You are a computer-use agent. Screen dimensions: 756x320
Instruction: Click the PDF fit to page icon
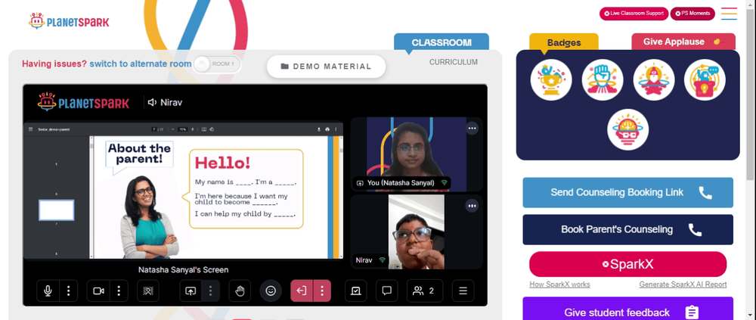point(204,129)
